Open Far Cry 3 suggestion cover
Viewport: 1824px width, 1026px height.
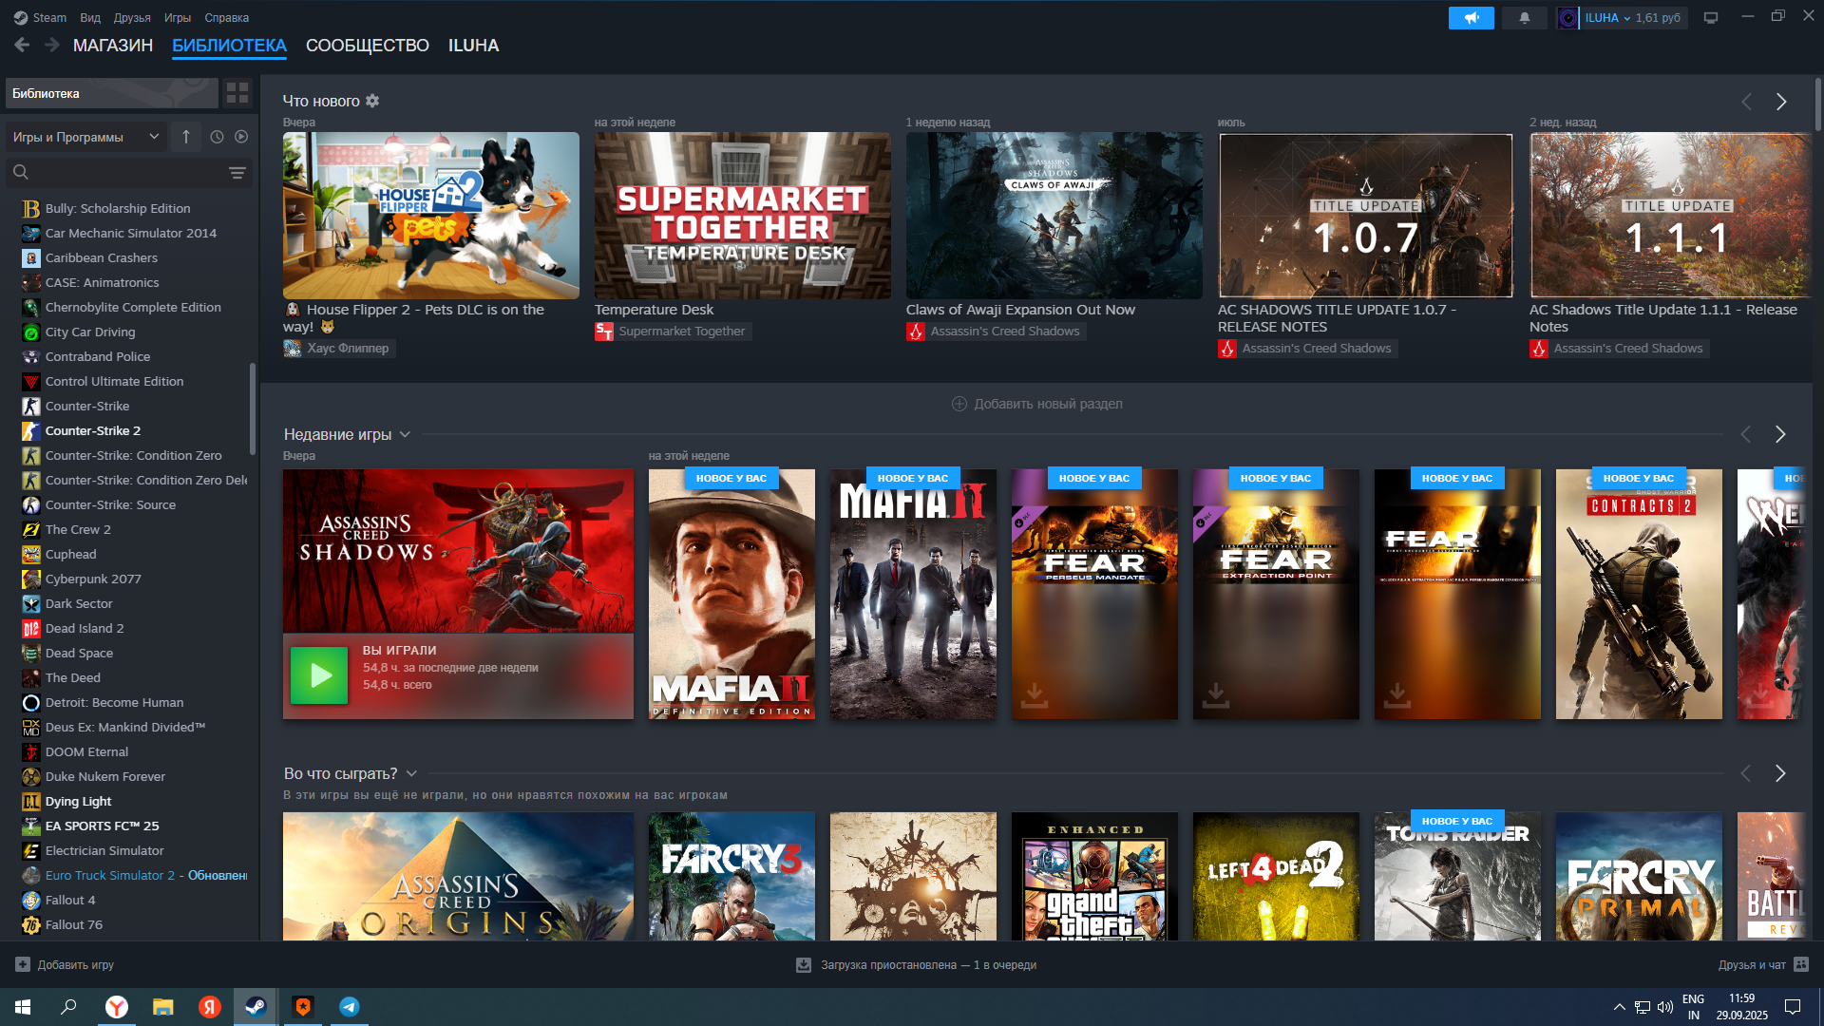(731, 876)
